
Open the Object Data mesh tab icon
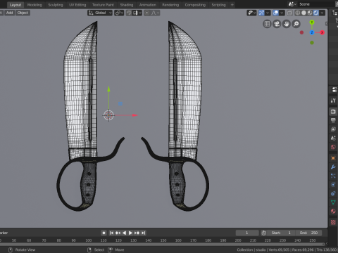[x=333, y=202]
